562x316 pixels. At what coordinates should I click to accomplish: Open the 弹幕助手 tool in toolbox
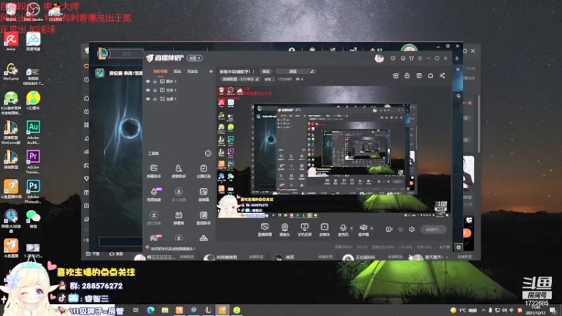point(154,171)
